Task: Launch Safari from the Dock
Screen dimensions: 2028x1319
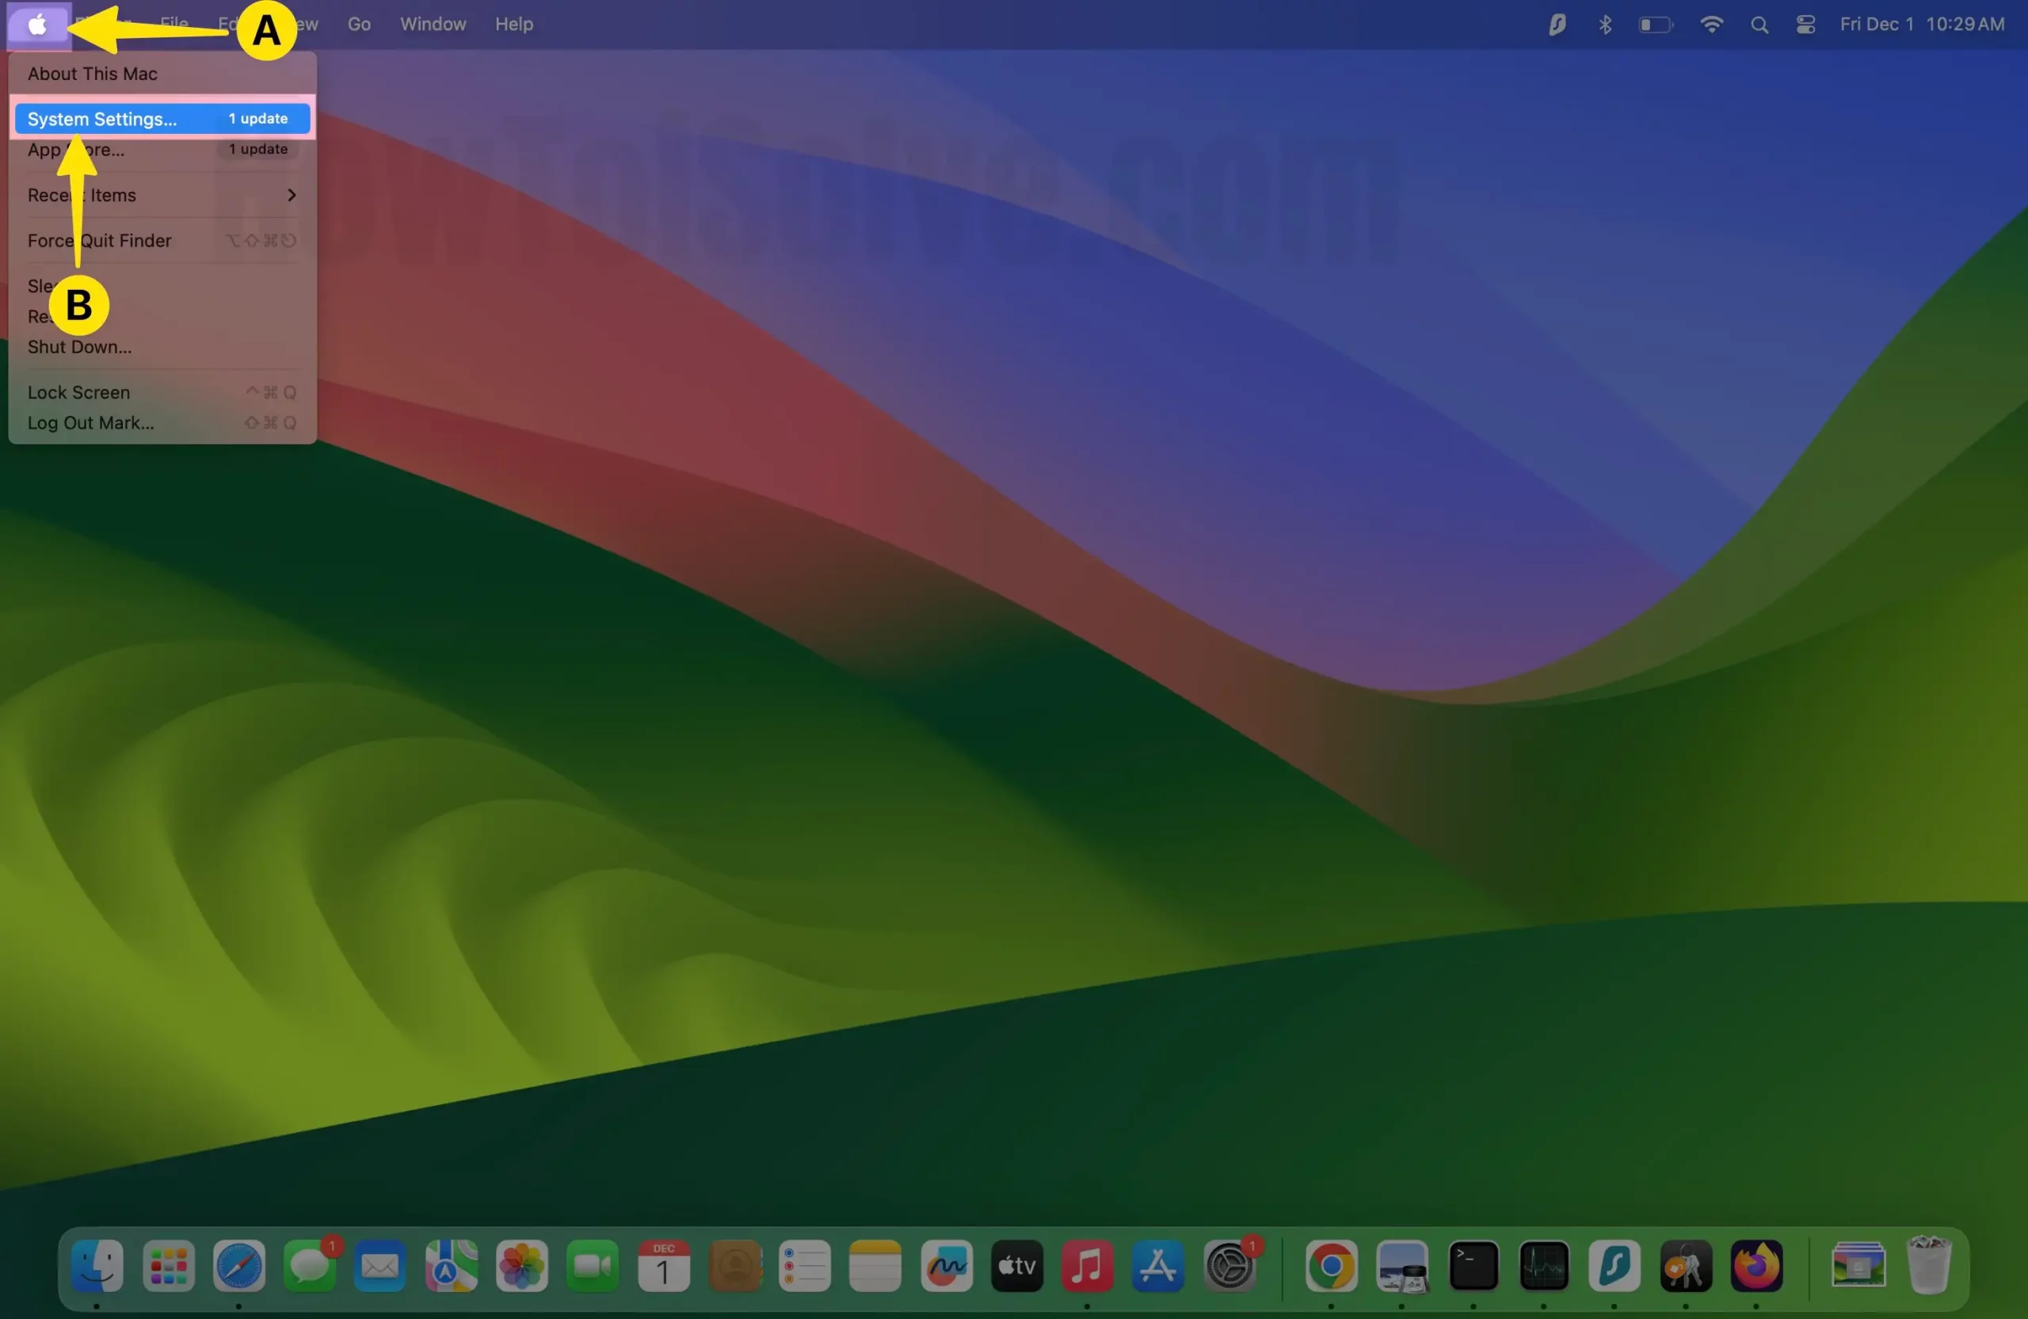Action: pos(238,1266)
